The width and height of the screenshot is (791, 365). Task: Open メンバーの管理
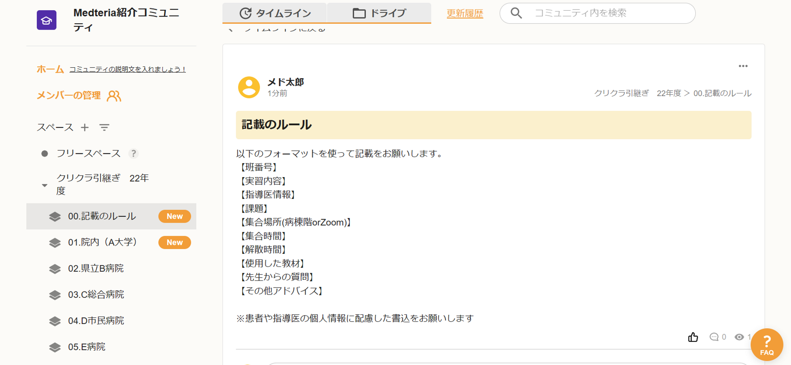click(x=69, y=95)
